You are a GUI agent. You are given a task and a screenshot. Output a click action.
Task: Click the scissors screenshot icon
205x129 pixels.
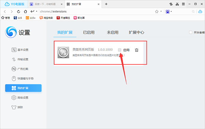[x=177, y=4]
